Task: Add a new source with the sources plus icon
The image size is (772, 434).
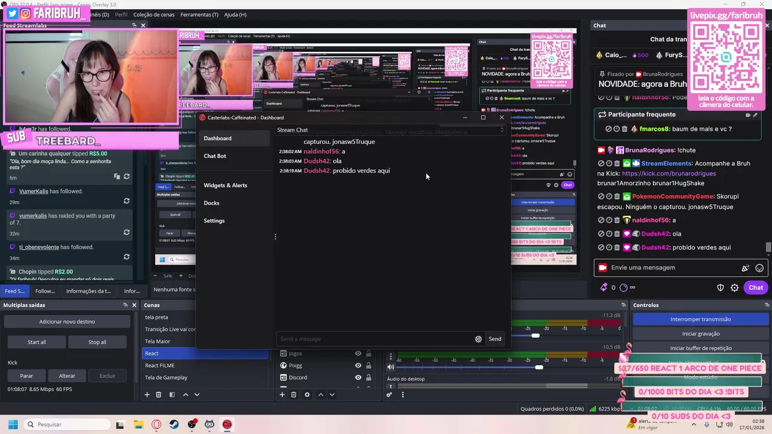Action: click(282, 395)
